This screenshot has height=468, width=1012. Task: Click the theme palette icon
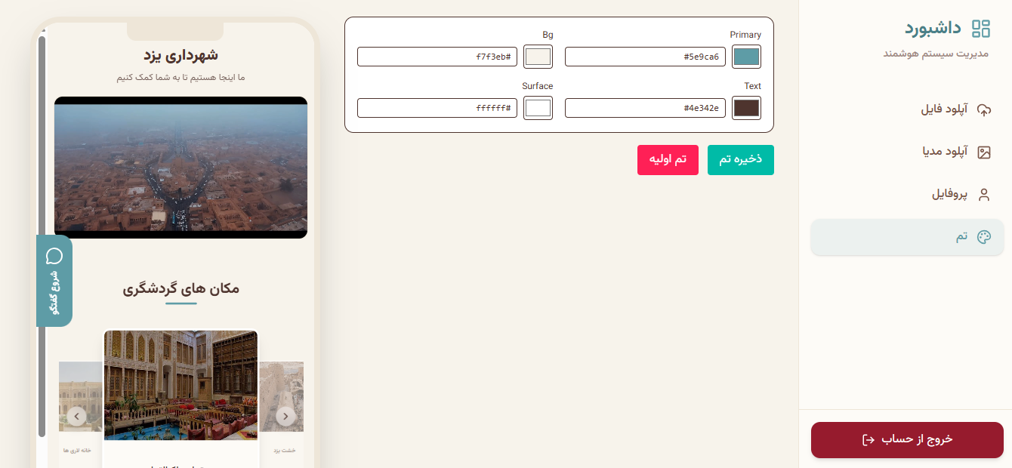point(983,237)
